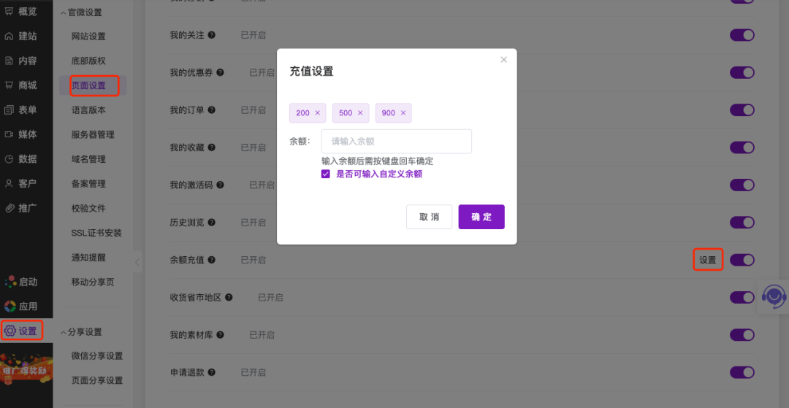Open 服务器管理 menu item

coord(93,134)
